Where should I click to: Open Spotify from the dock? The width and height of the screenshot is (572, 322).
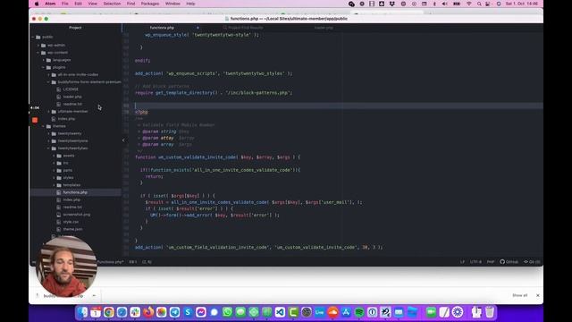coord(359,312)
